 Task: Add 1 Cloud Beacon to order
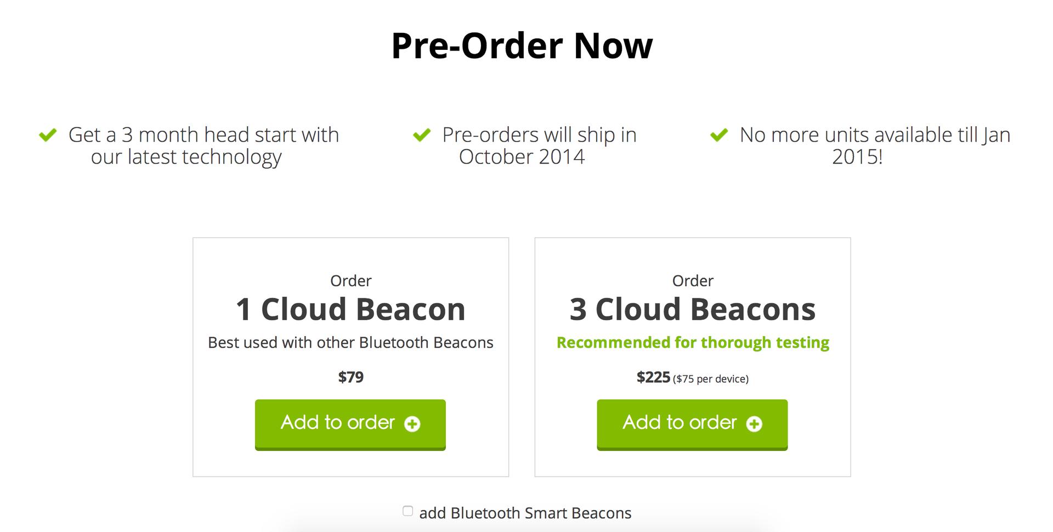click(x=338, y=423)
